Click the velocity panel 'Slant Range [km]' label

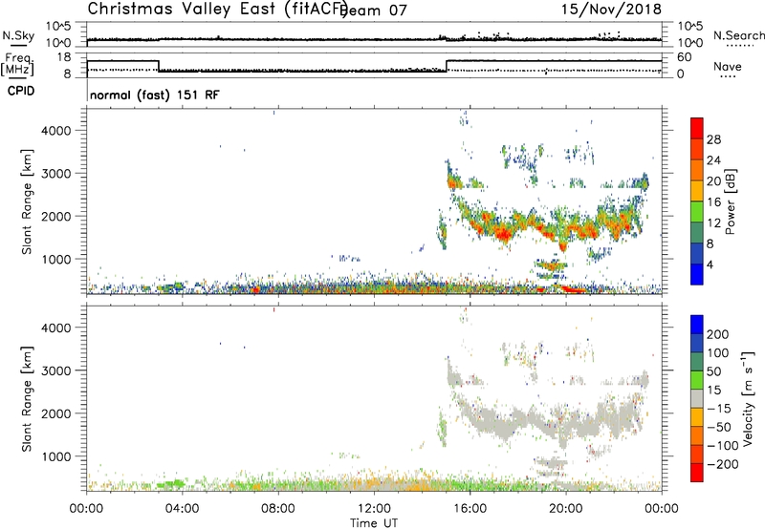tap(27, 399)
